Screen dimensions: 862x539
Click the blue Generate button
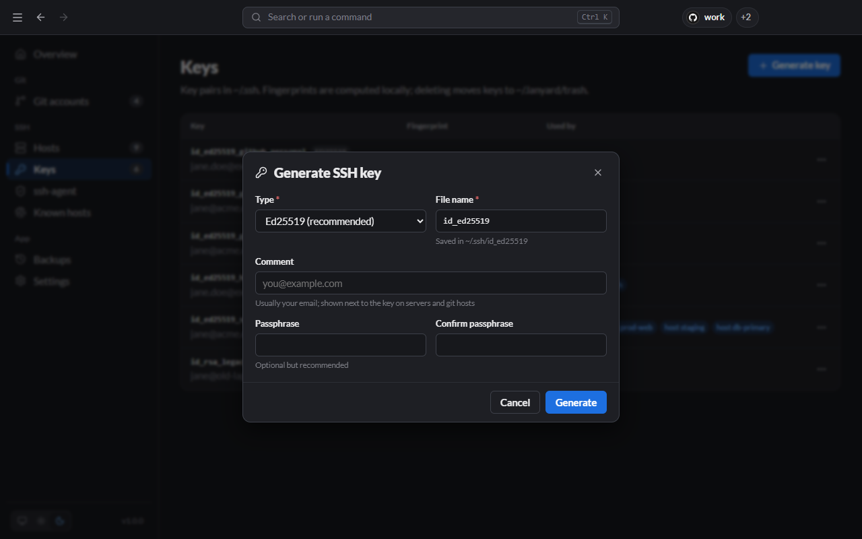[576, 402]
